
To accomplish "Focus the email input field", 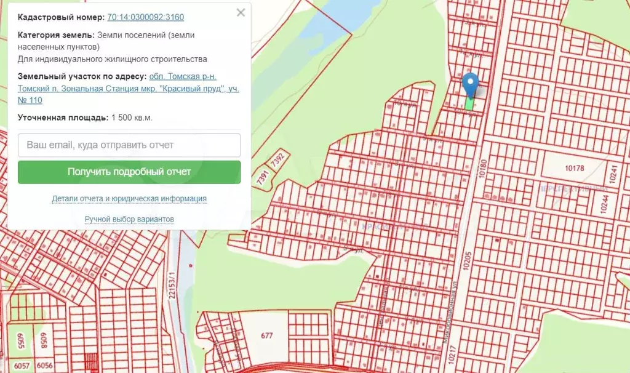I will [x=129, y=145].
